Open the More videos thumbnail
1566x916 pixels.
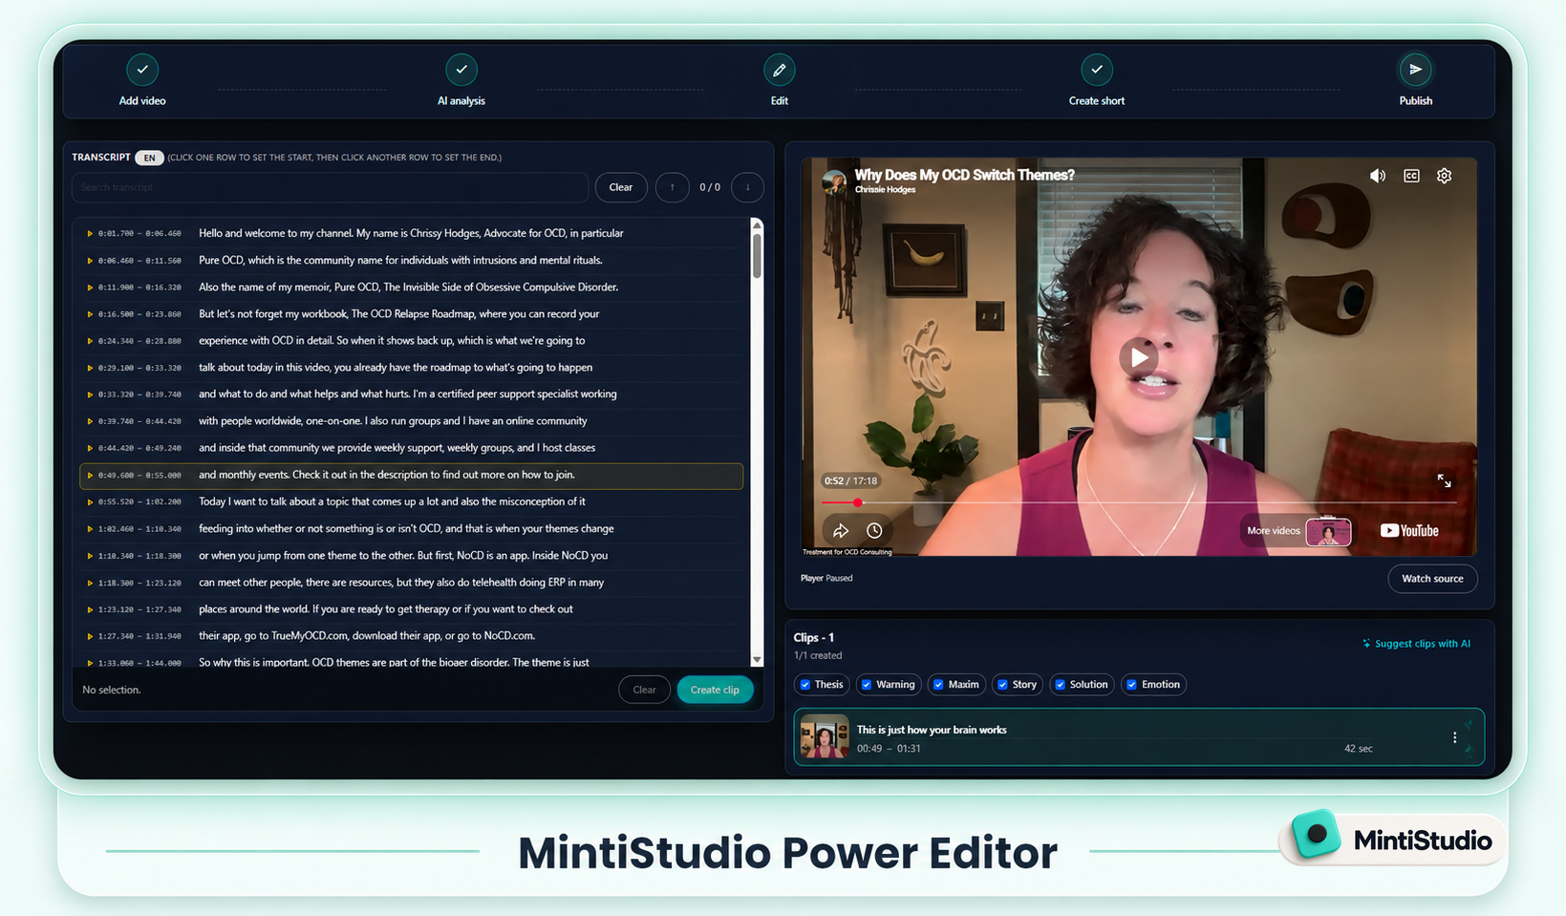coord(1328,531)
